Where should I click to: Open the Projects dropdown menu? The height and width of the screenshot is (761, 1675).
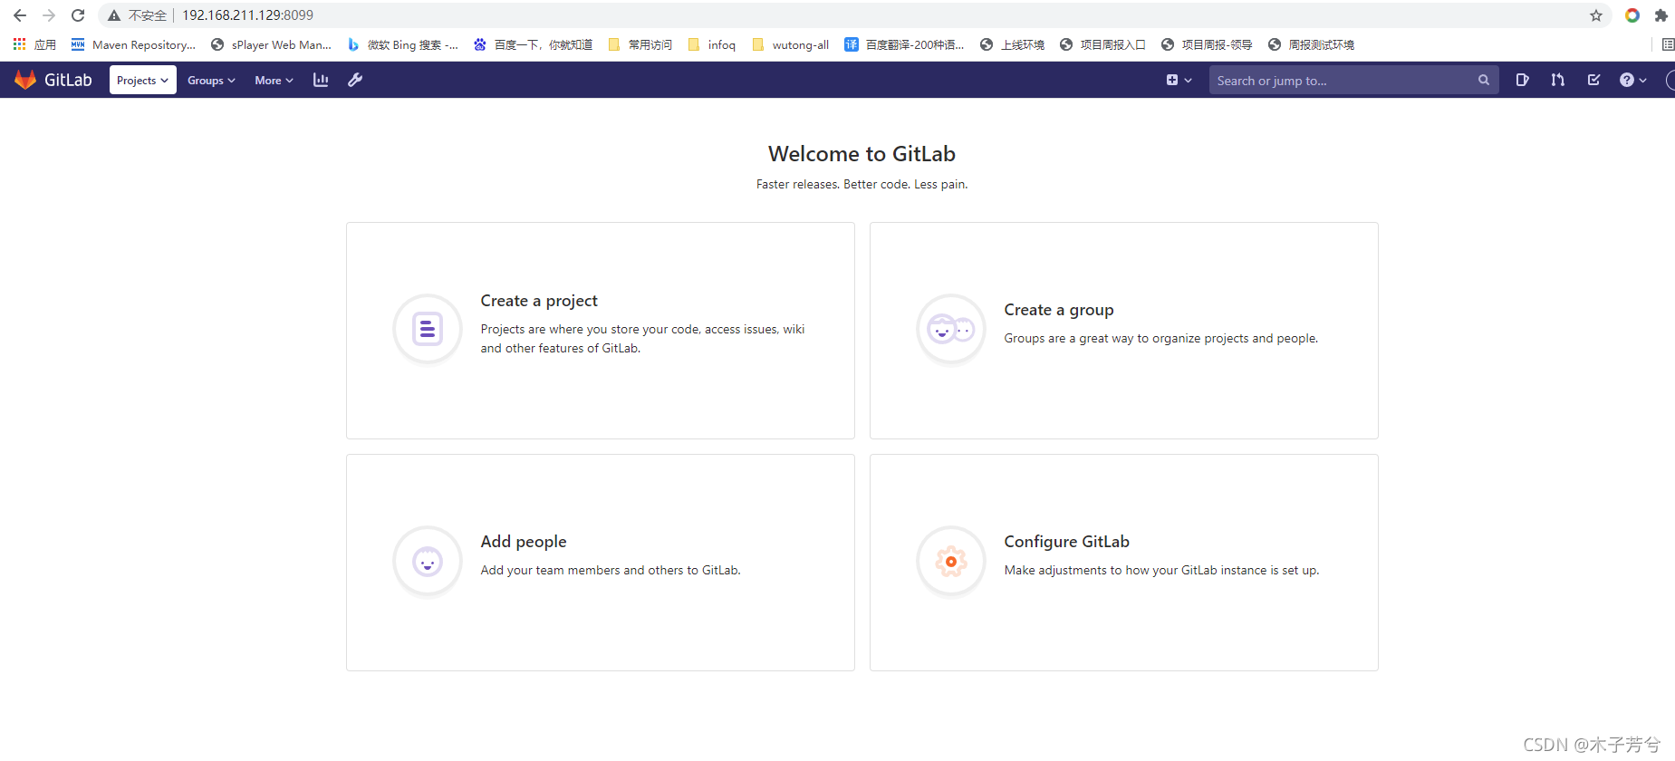click(x=142, y=80)
